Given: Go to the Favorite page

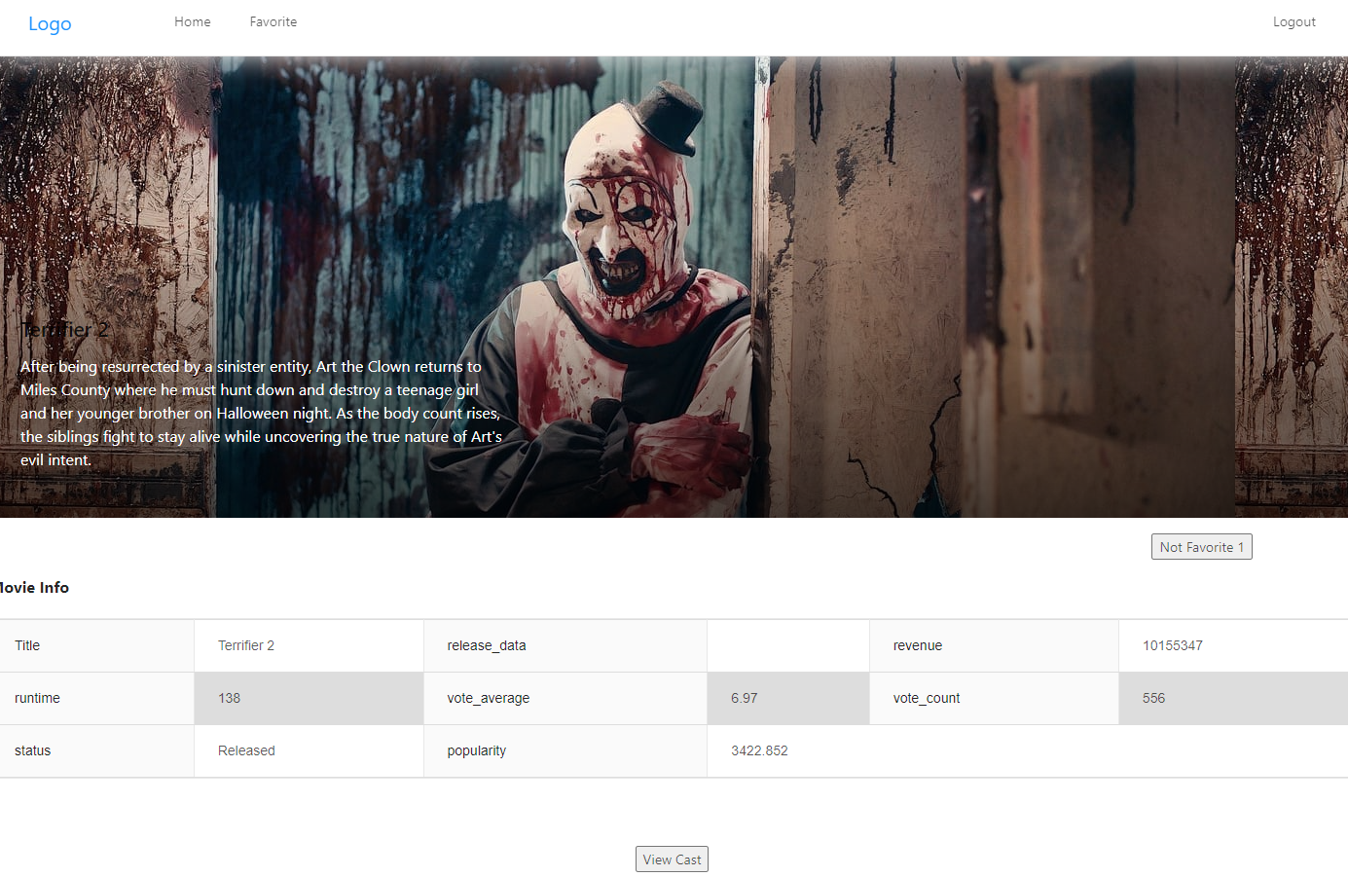Looking at the screenshot, I should click(x=273, y=21).
